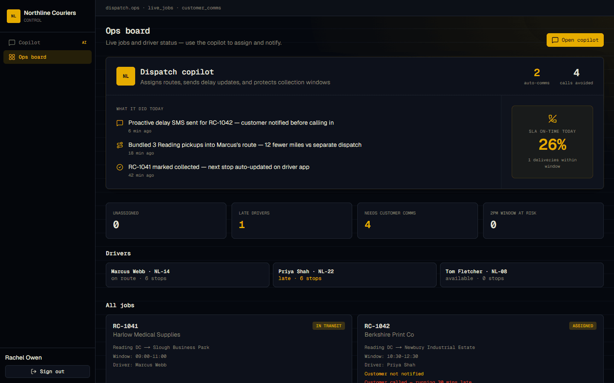
Task: Open Copilot in the sidebar
Action: [47, 43]
